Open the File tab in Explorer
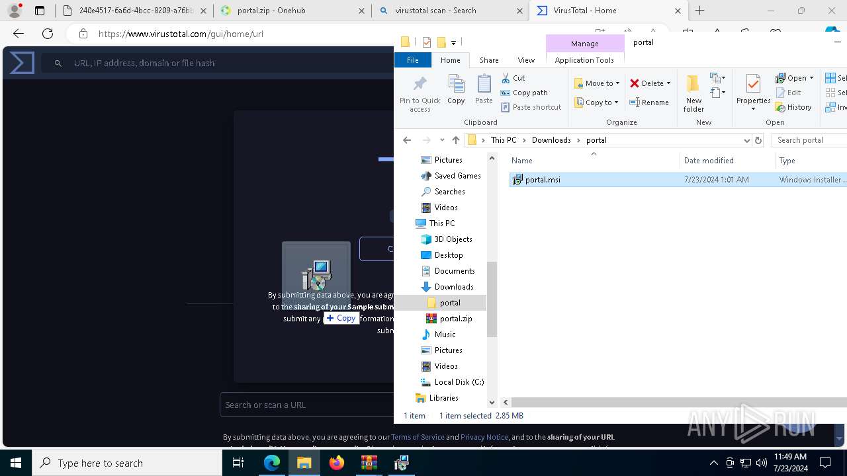847x476 pixels. coord(413,60)
